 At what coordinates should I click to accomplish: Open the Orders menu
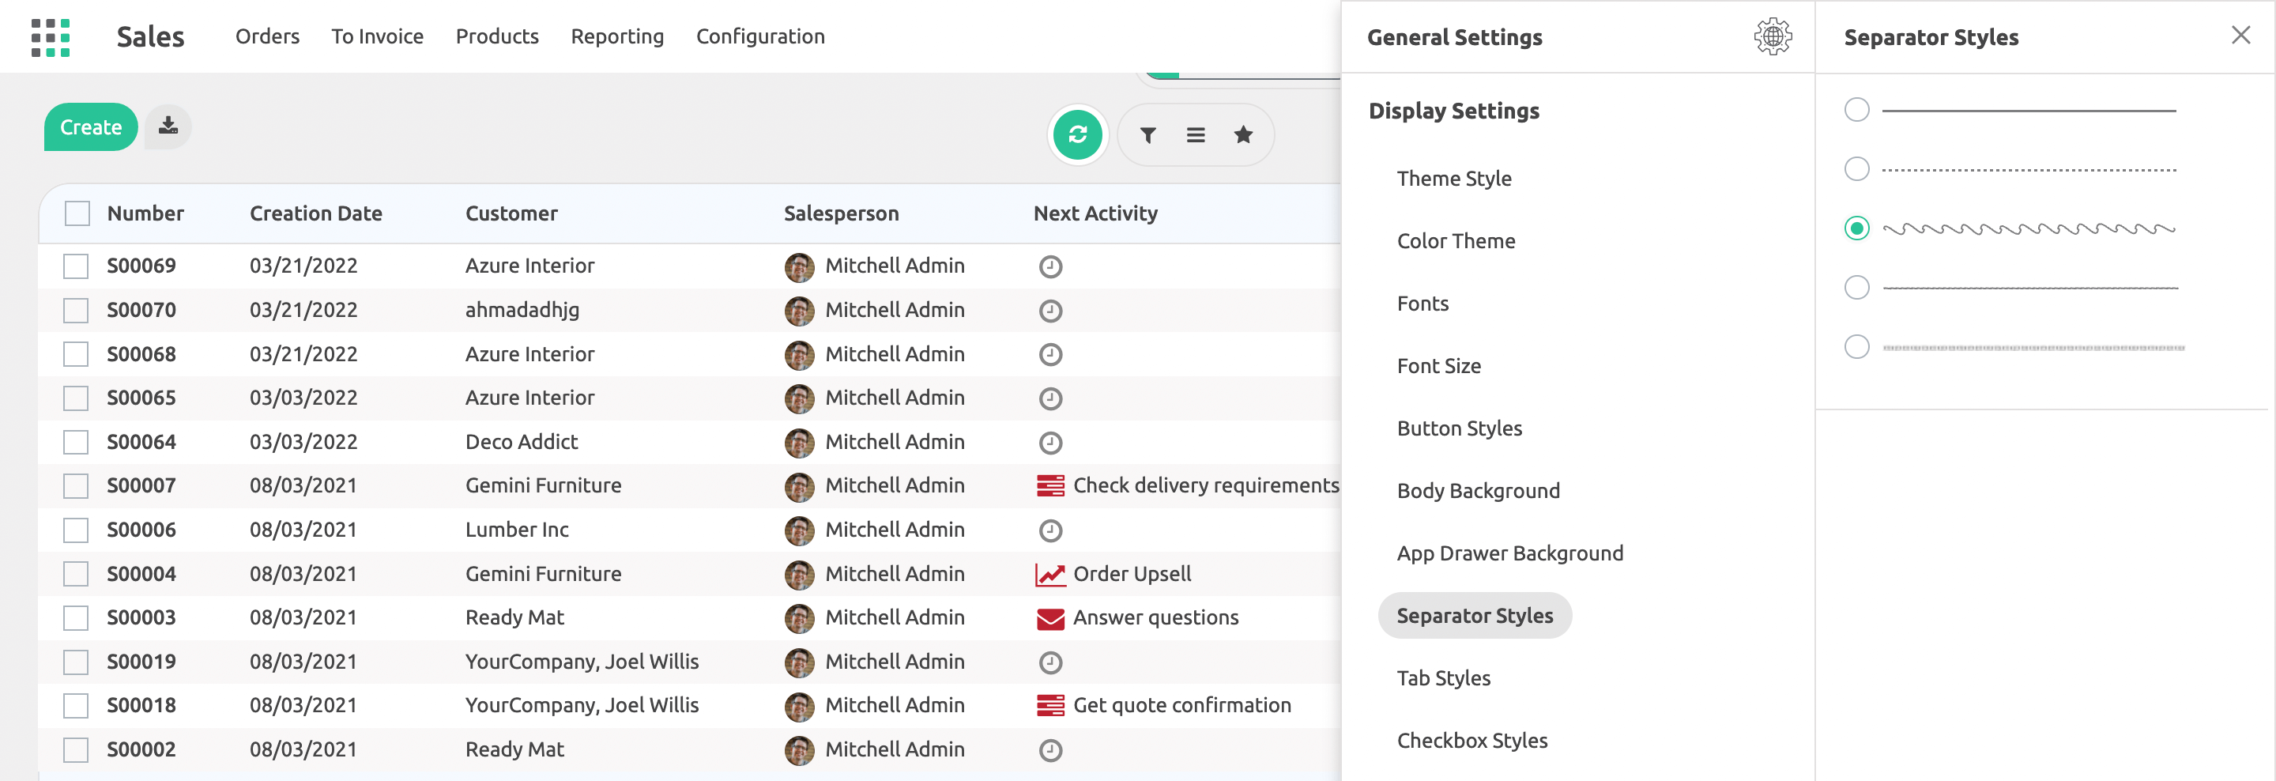tap(267, 36)
